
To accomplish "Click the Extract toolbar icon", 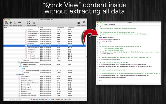I will [6, 23].
